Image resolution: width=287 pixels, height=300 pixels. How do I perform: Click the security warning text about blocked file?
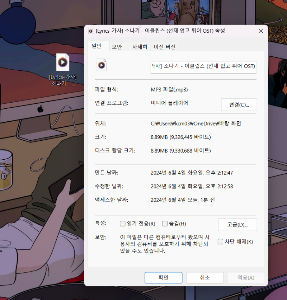coord(165,244)
